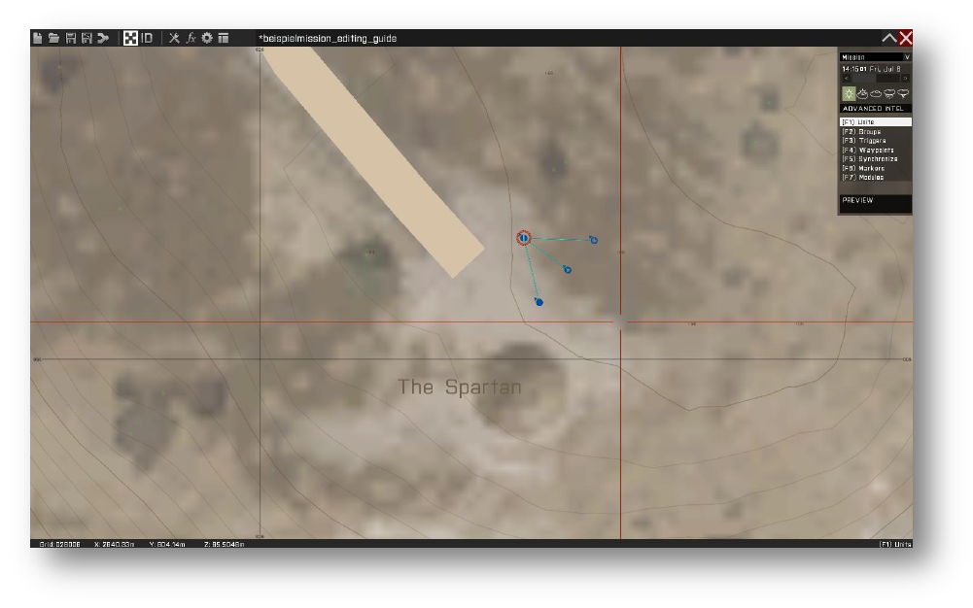The width and height of the screenshot is (973, 608).
Task: Select the rightmost blue unit linked to leader
Action: click(x=594, y=240)
